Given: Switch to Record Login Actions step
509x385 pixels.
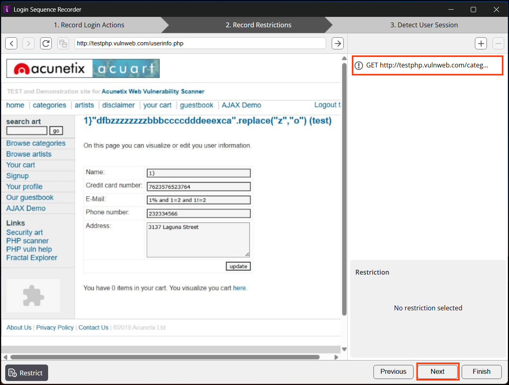Looking at the screenshot, I should coord(89,25).
